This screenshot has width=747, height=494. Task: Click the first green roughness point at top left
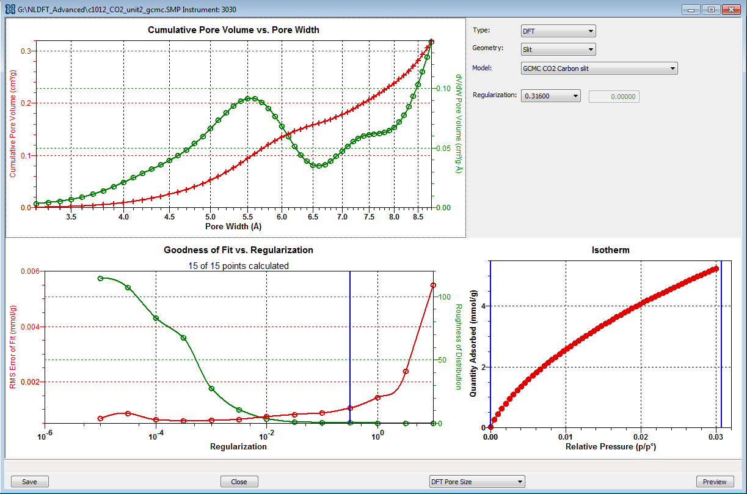(x=100, y=278)
